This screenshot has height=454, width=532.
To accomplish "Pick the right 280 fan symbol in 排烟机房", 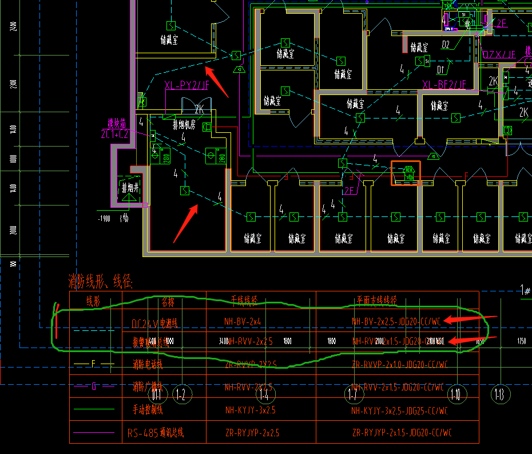I will [x=216, y=156].
